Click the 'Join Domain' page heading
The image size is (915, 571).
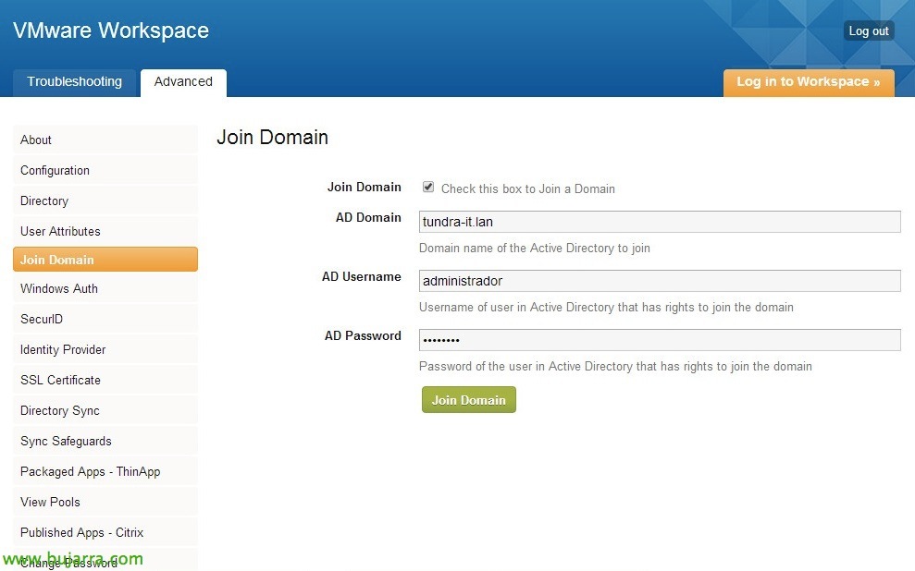(x=273, y=138)
